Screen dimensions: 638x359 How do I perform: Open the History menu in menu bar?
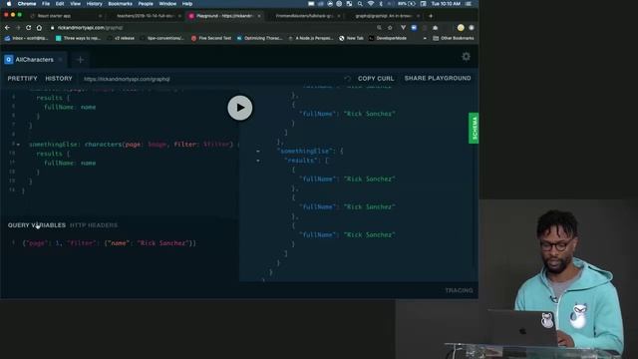[x=95, y=4]
